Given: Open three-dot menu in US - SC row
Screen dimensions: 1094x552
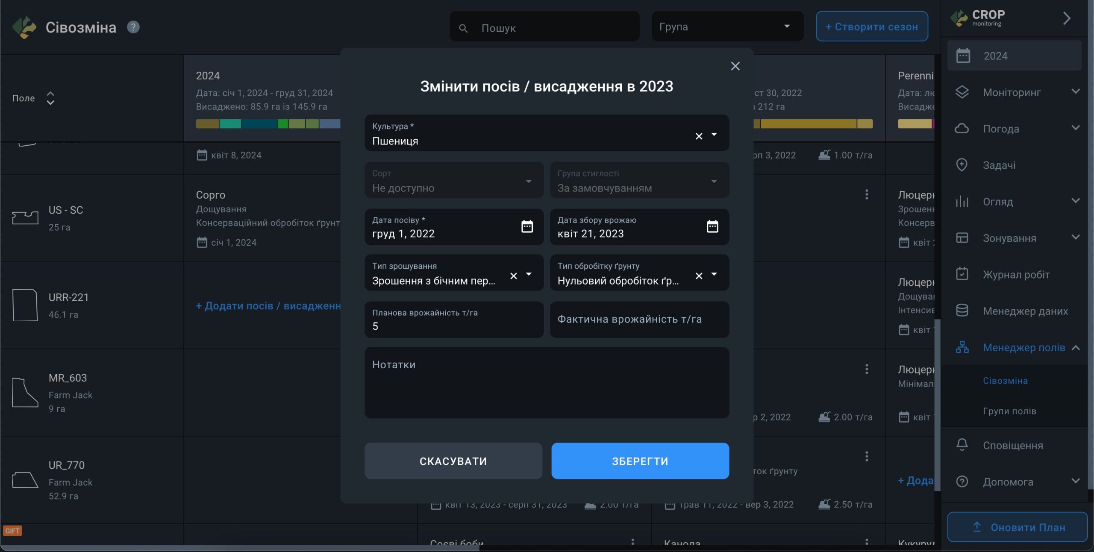Looking at the screenshot, I should (x=866, y=195).
